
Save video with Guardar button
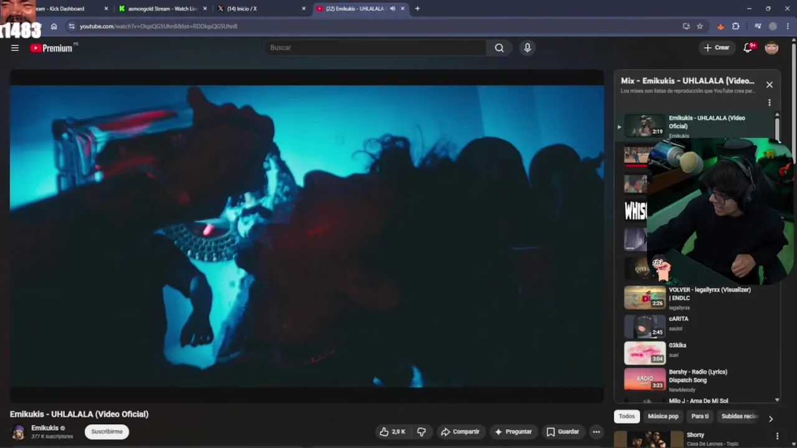point(563,432)
